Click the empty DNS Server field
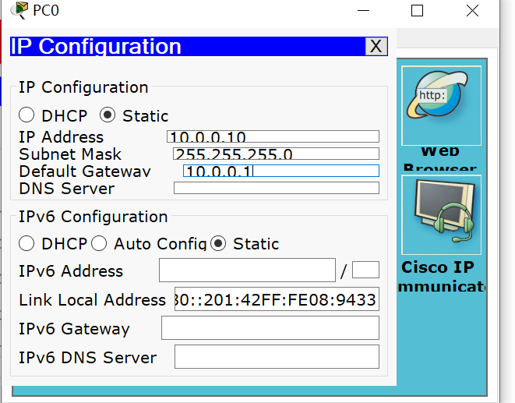Screen dimensions: 515x403 277,188
